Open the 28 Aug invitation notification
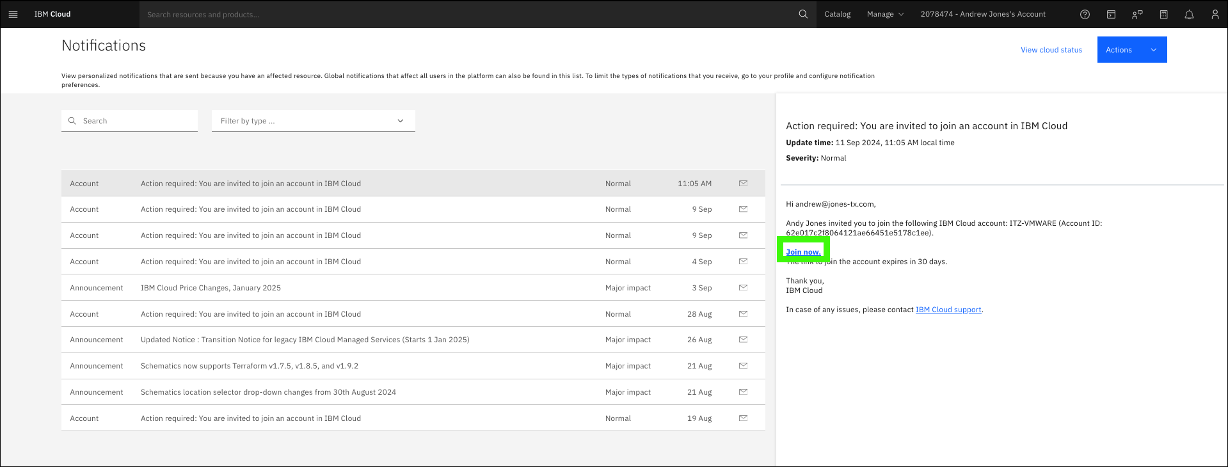 pyautogui.click(x=413, y=314)
